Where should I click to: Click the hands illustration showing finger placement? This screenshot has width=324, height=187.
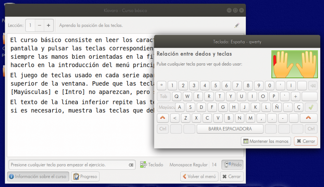click(x=295, y=64)
